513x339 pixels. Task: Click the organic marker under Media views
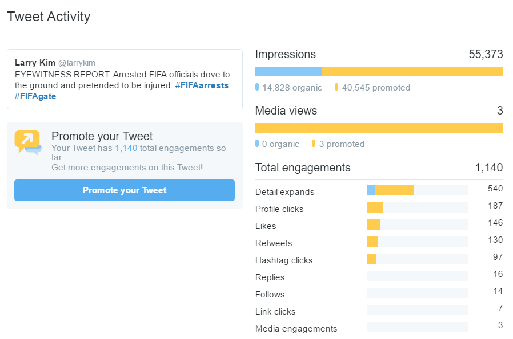(x=256, y=144)
